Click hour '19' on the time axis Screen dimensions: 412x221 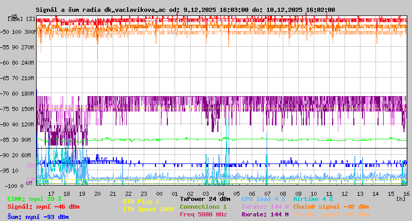[82, 194]
